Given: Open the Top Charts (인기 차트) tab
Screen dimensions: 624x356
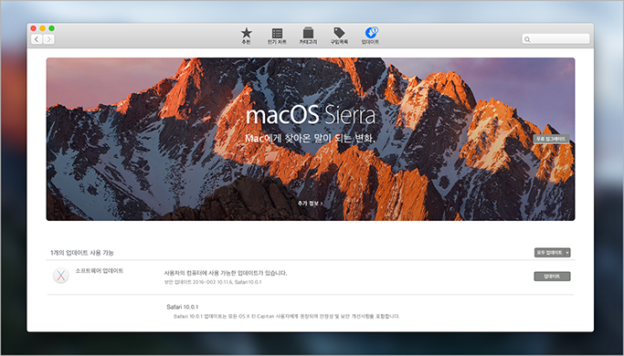Looking at the screenshot, I should pos(277,36).
